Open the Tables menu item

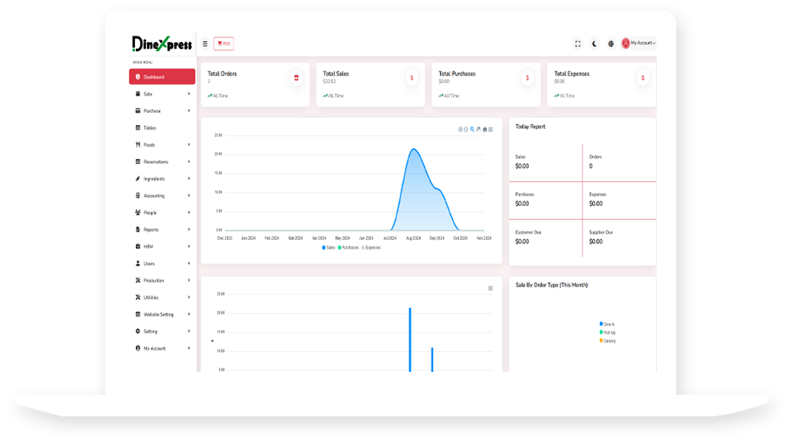150,128
